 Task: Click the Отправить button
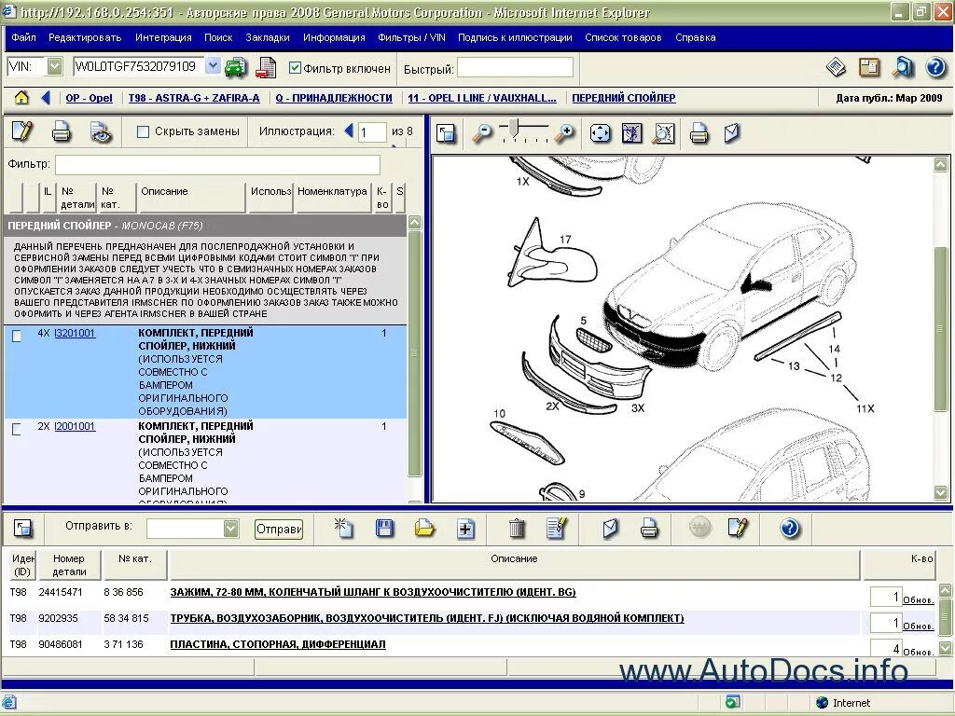278,530
